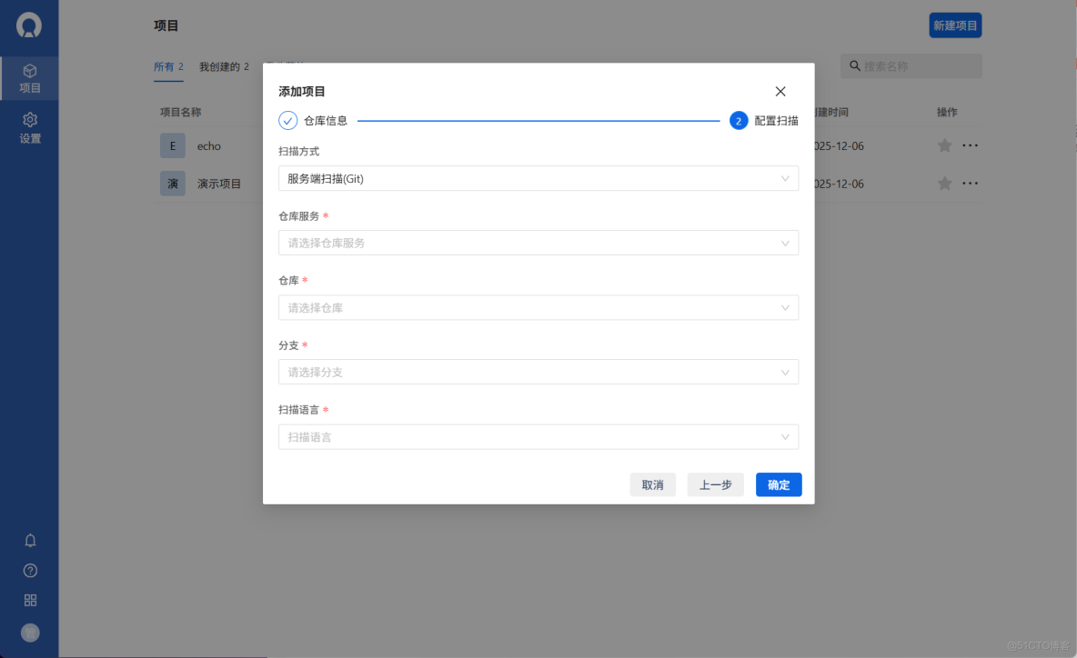Image resolution: width=1077 pixels, height=658 pixels.
Task: Open the help question mark icon
Action: (30, 570)
